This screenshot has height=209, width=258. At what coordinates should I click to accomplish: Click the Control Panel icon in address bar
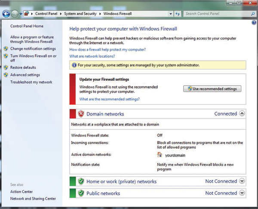27,14
